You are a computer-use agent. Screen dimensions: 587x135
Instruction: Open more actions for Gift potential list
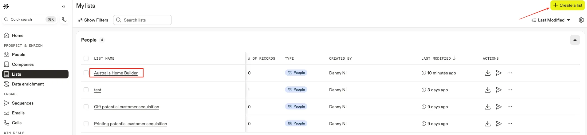tap(510, 107)
